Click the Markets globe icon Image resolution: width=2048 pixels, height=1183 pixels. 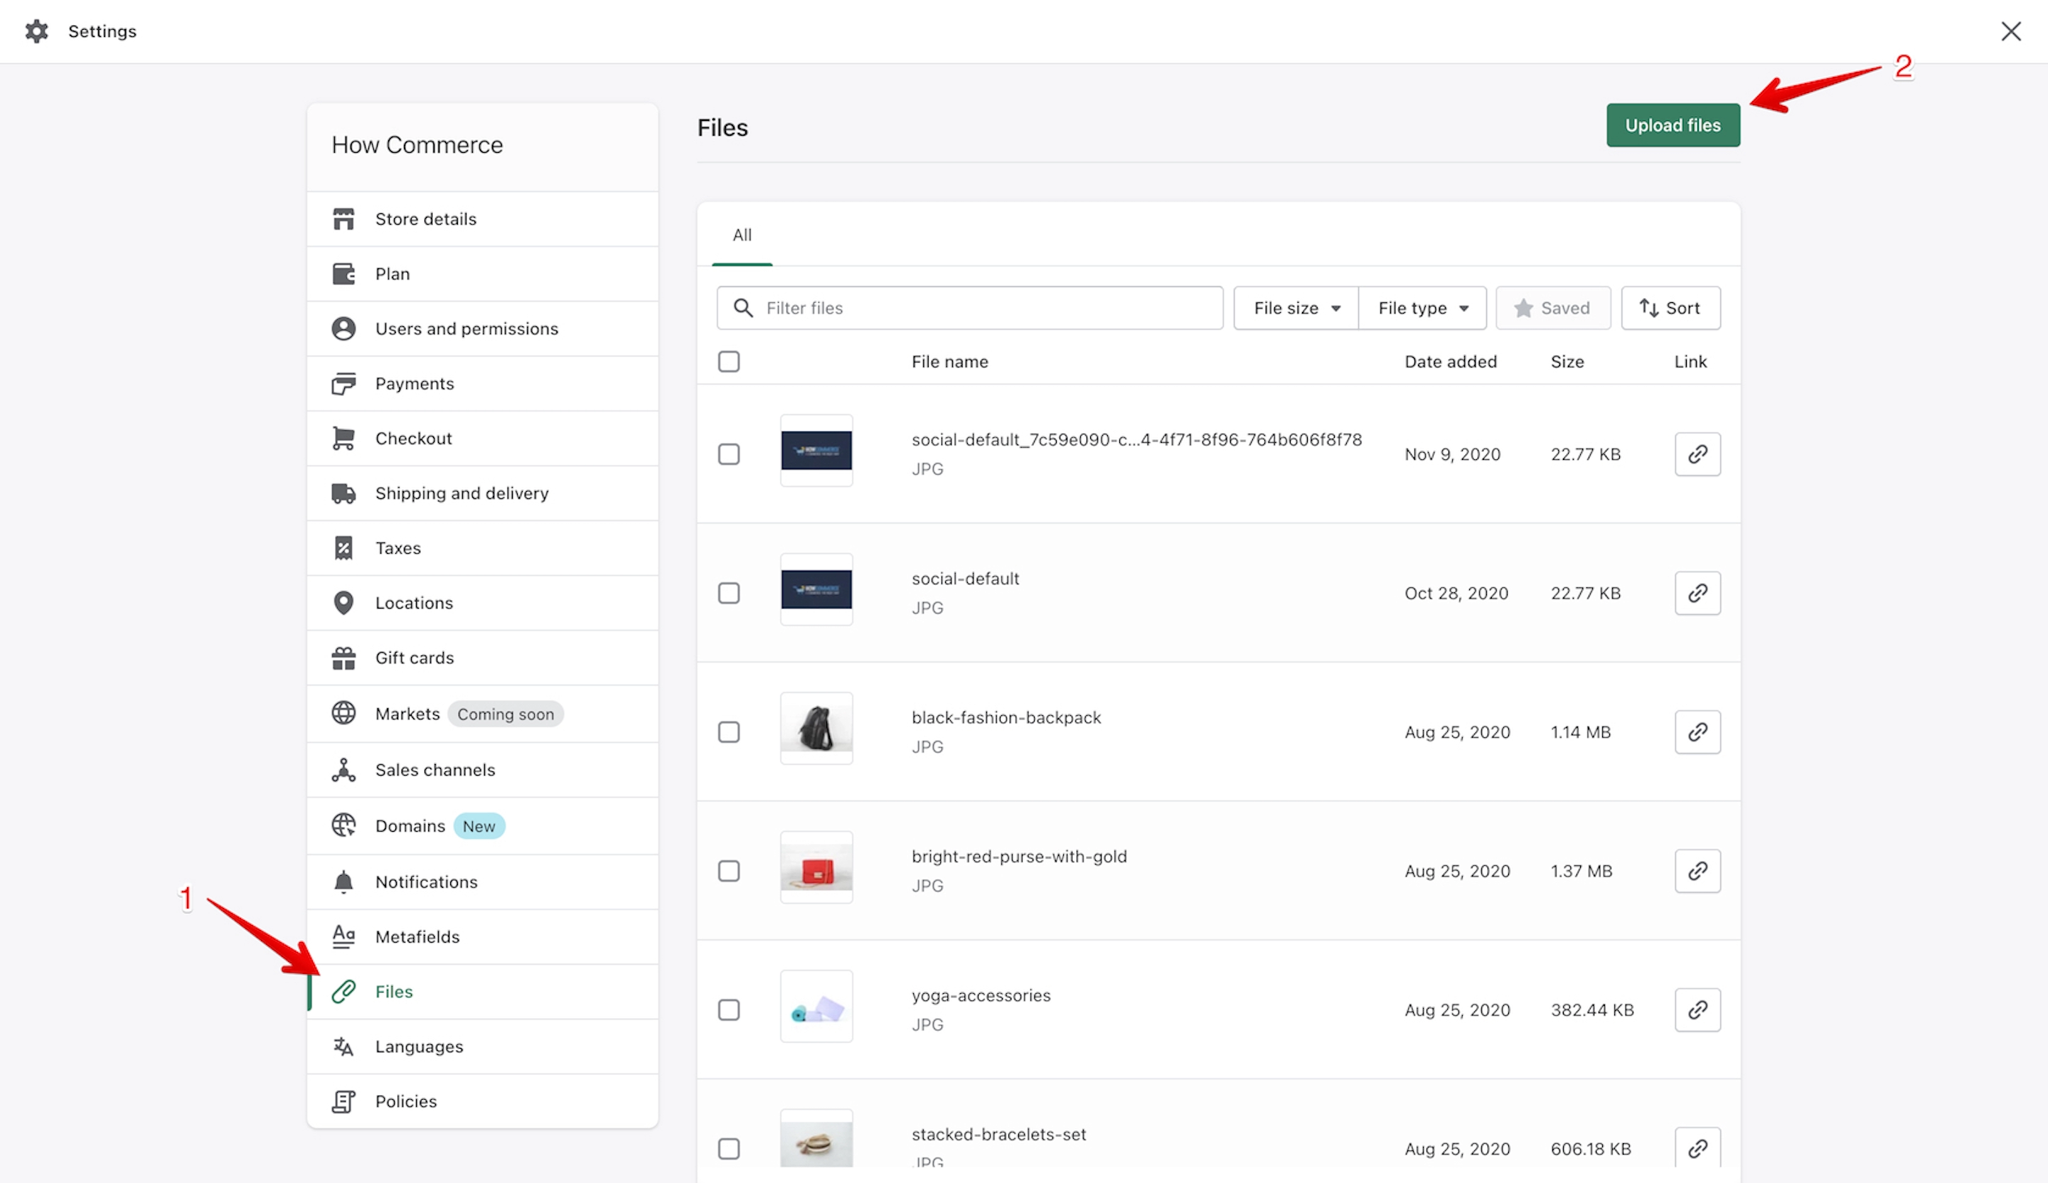click(x=343, y=712)
